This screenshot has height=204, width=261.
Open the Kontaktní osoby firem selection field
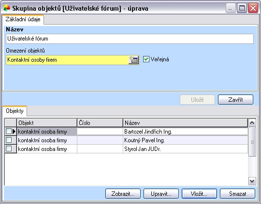pos(67,60)
